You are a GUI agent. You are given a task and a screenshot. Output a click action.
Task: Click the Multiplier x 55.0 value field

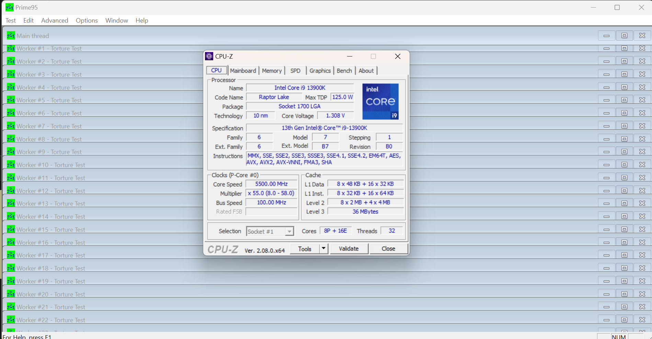pyautogui.click(x=271, y=193)
